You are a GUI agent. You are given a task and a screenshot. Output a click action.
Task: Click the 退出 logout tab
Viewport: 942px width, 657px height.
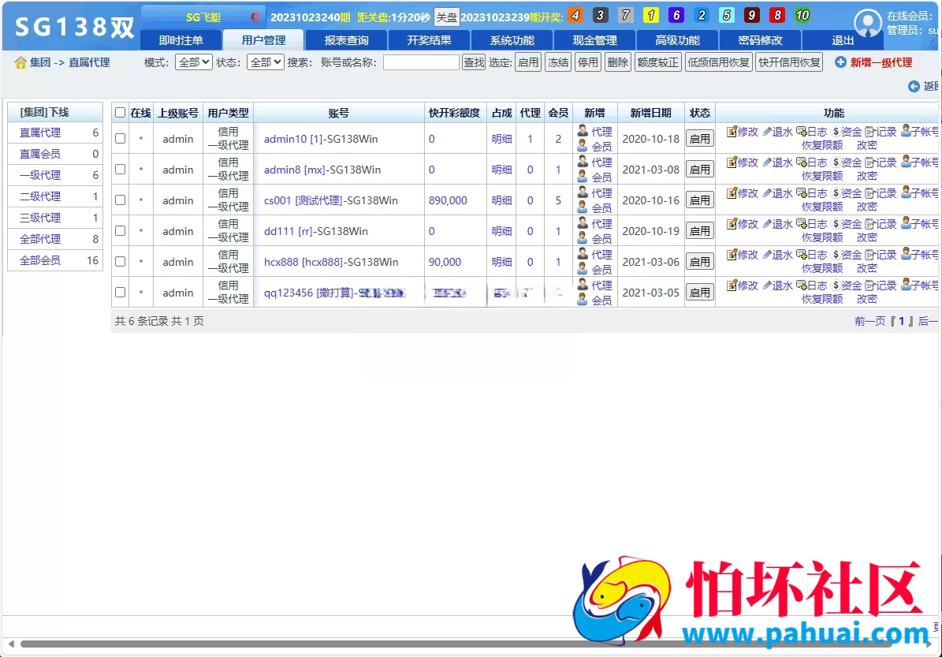(x=842, y=40)
